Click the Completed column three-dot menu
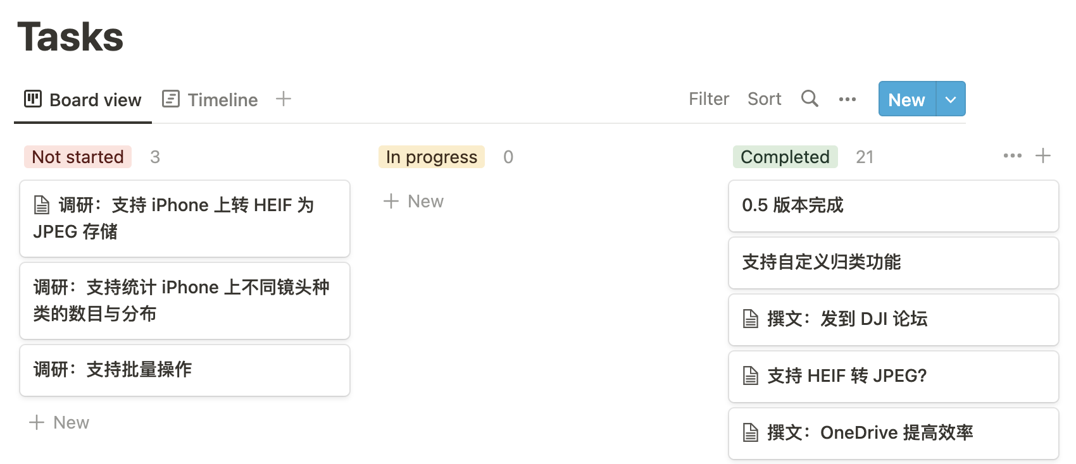Viewport: 1076px width, 464px height. coord(1012,156)
